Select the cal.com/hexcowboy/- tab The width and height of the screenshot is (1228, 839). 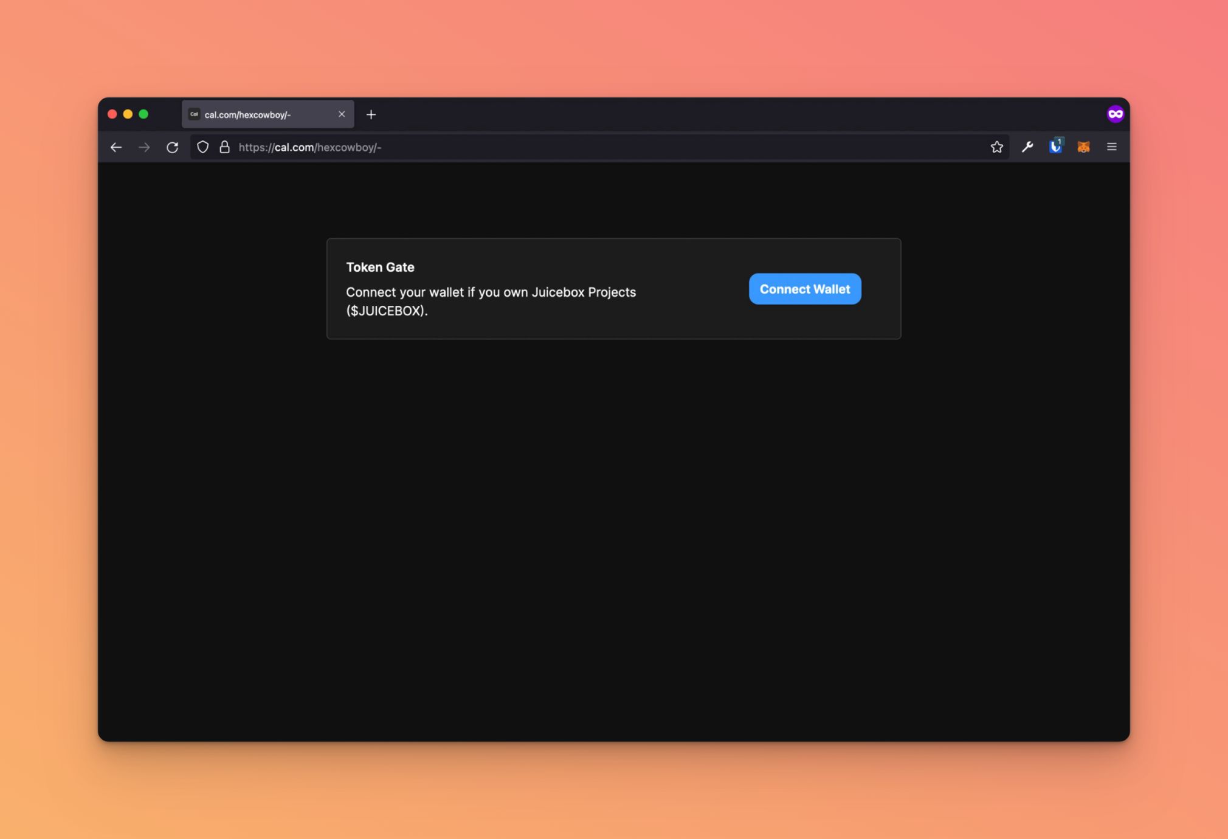coord(268,114)
